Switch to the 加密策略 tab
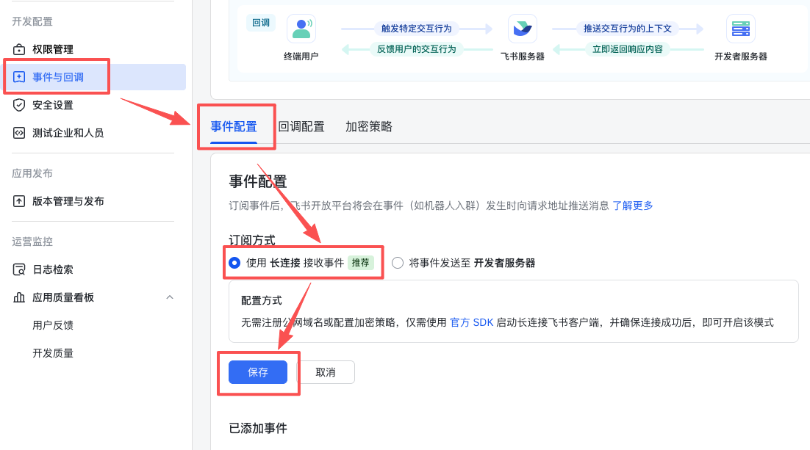Viewport: 810px width, 450px height. 368,126
